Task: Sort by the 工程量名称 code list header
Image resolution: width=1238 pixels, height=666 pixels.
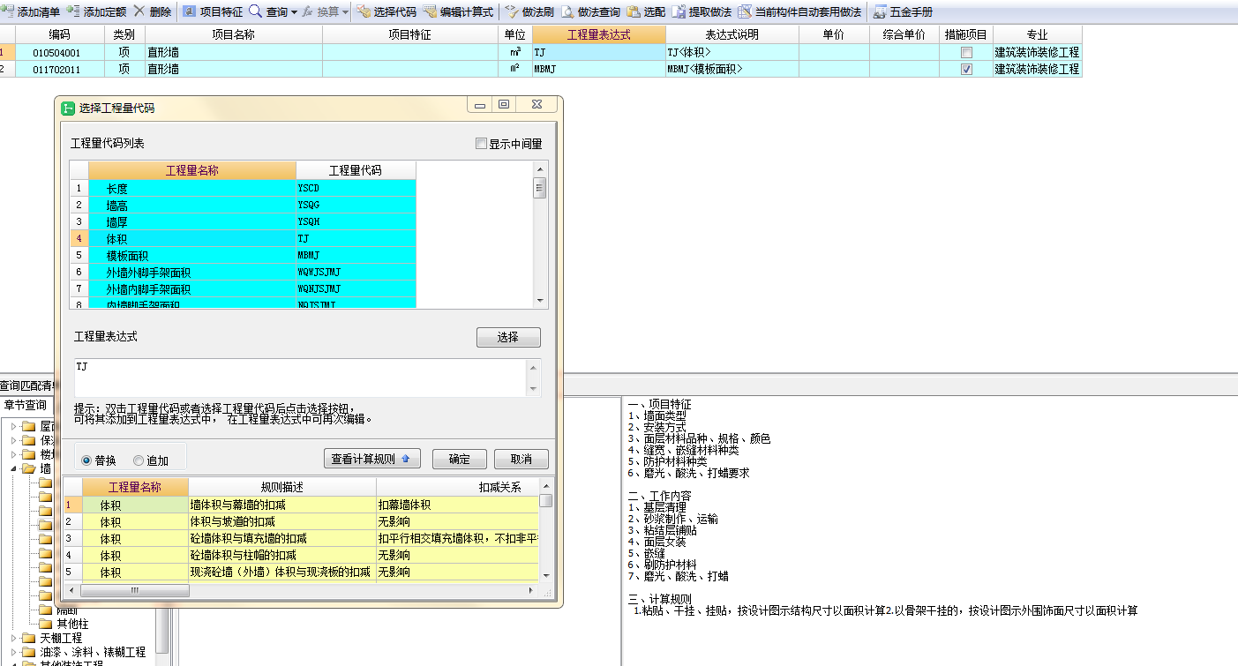Action: [x=192, y=170]
